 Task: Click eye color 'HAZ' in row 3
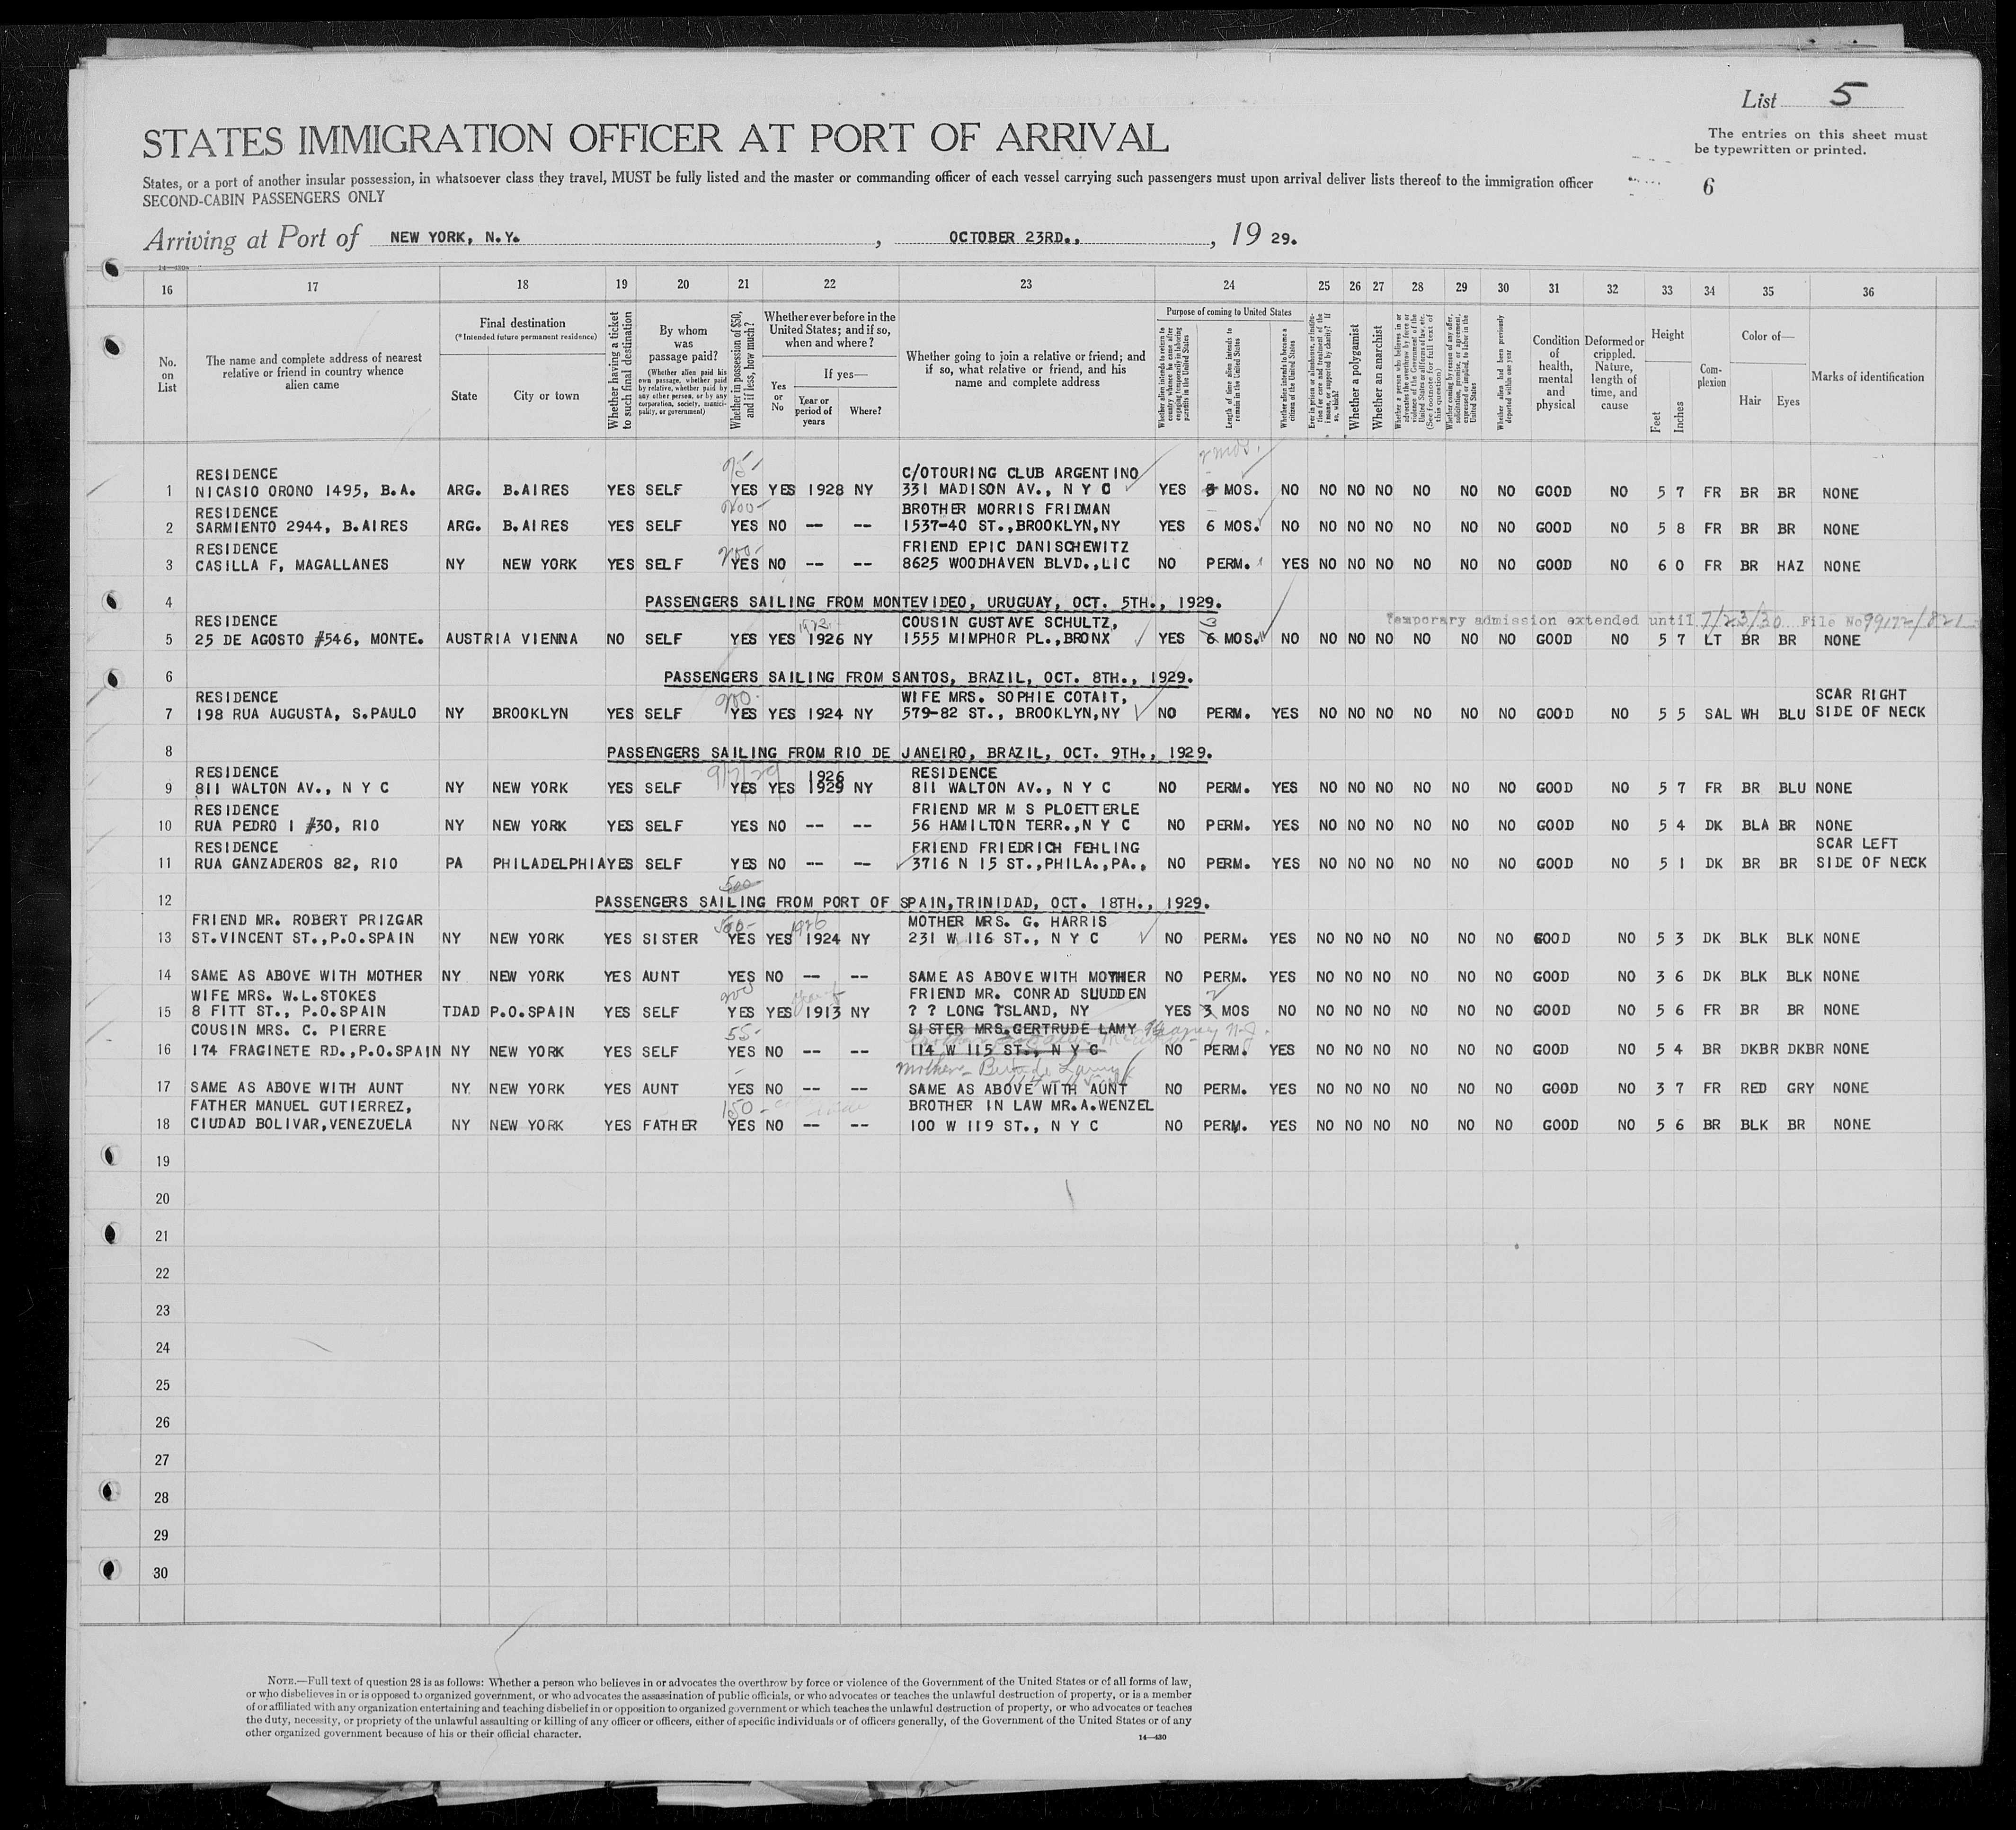pyautogui.click(x=1790, y=566)
